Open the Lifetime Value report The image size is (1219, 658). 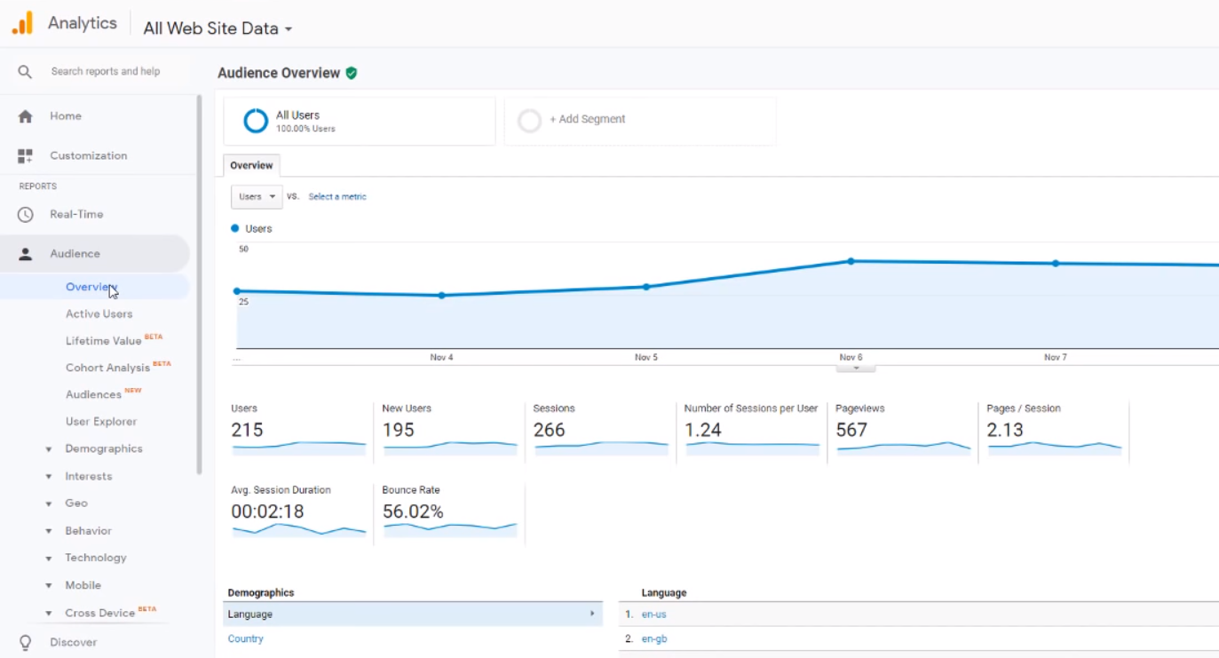pos(104,341)
